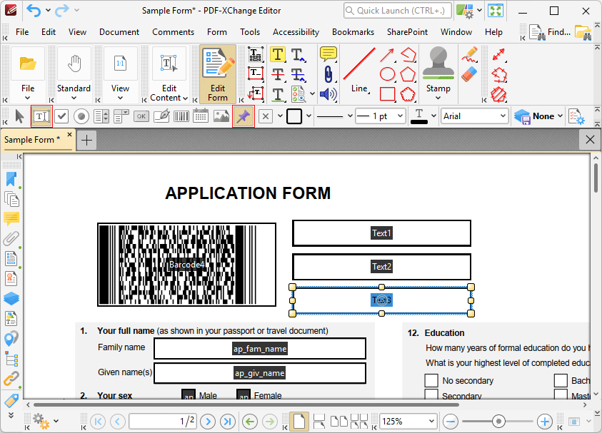Open the border color swatch
This screenshot has height=433, width=602.
(x=294, y=116)
